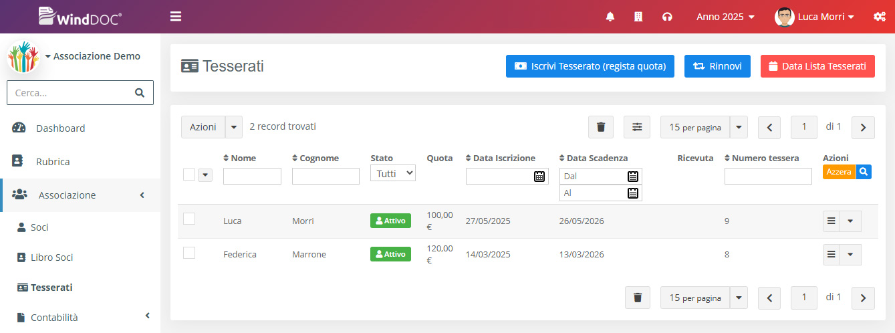The height and width of the screenshot is (333, 895).
Task: Click the top trash delete icon
Action: coord(600,127)
